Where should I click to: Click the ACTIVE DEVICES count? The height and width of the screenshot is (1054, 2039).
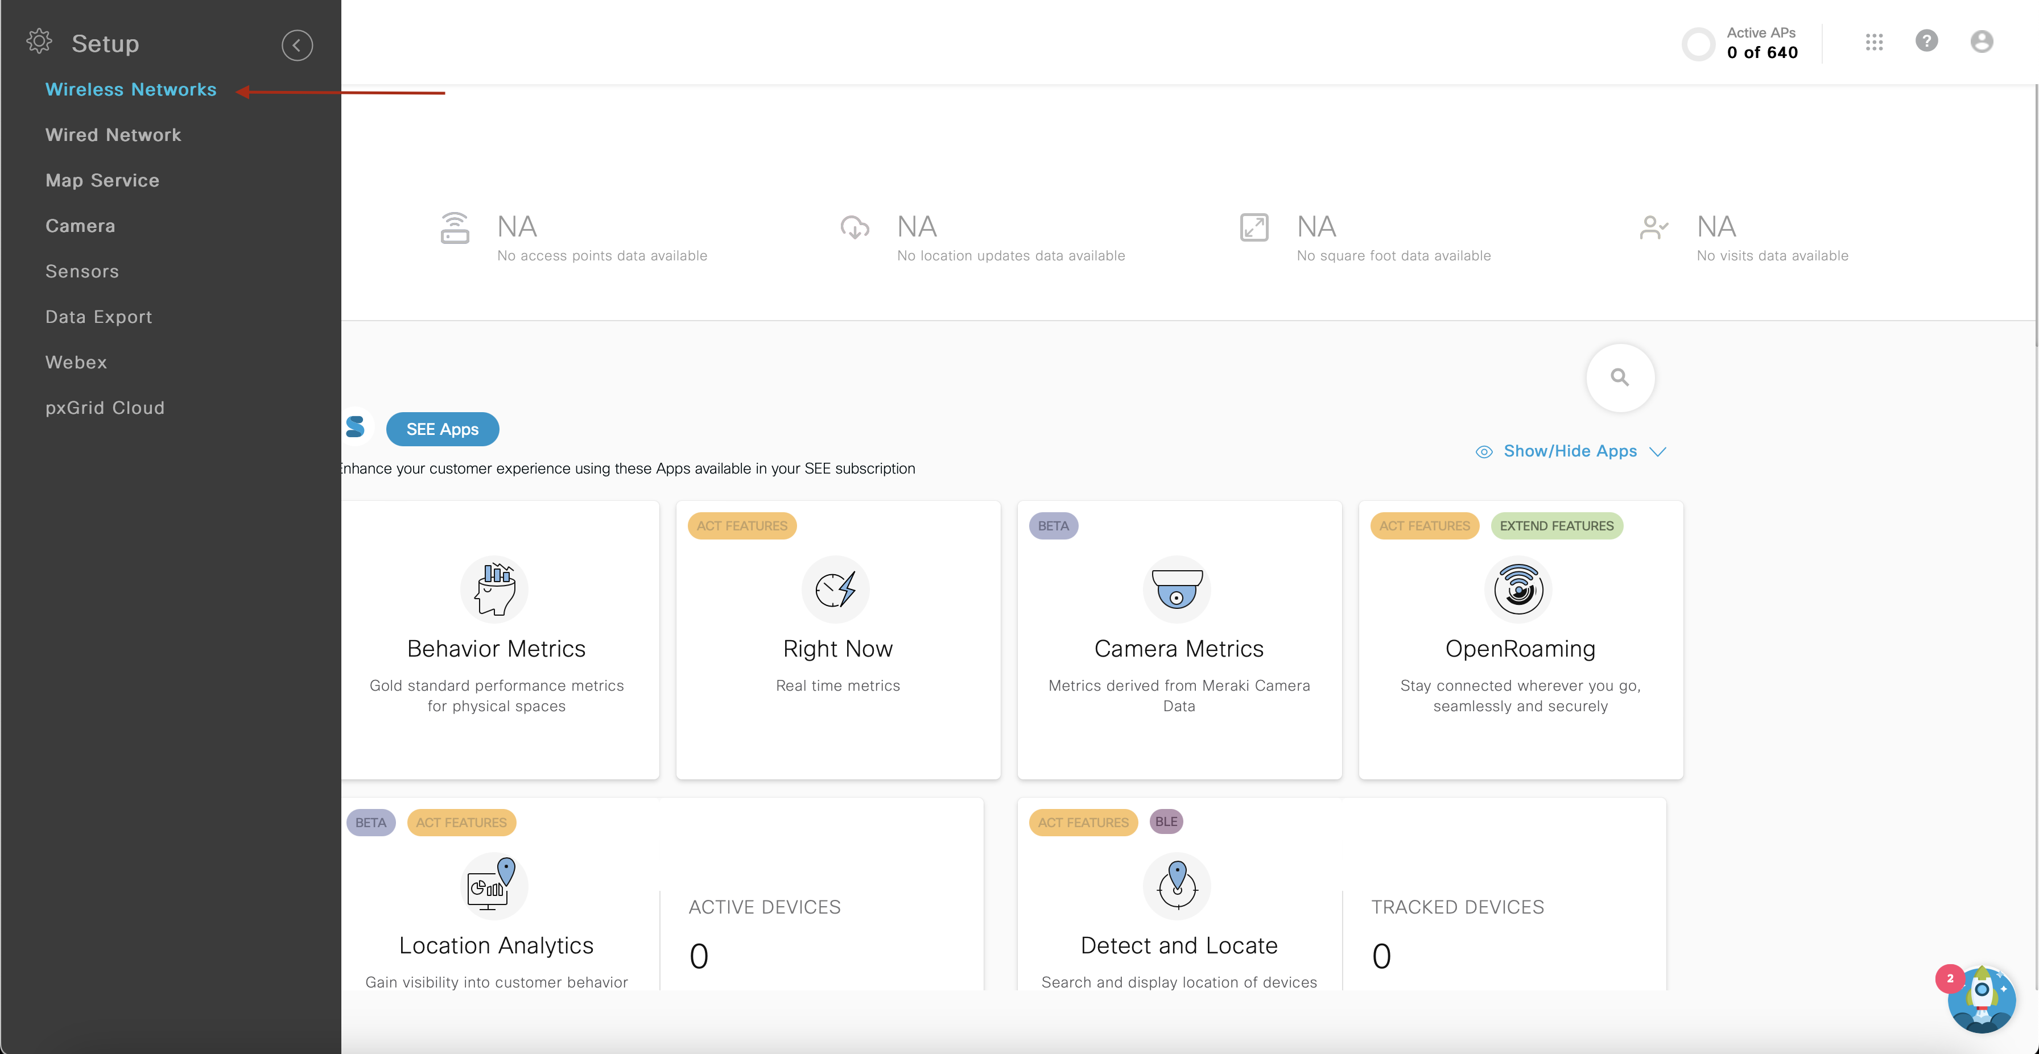[x=698, y=957]
